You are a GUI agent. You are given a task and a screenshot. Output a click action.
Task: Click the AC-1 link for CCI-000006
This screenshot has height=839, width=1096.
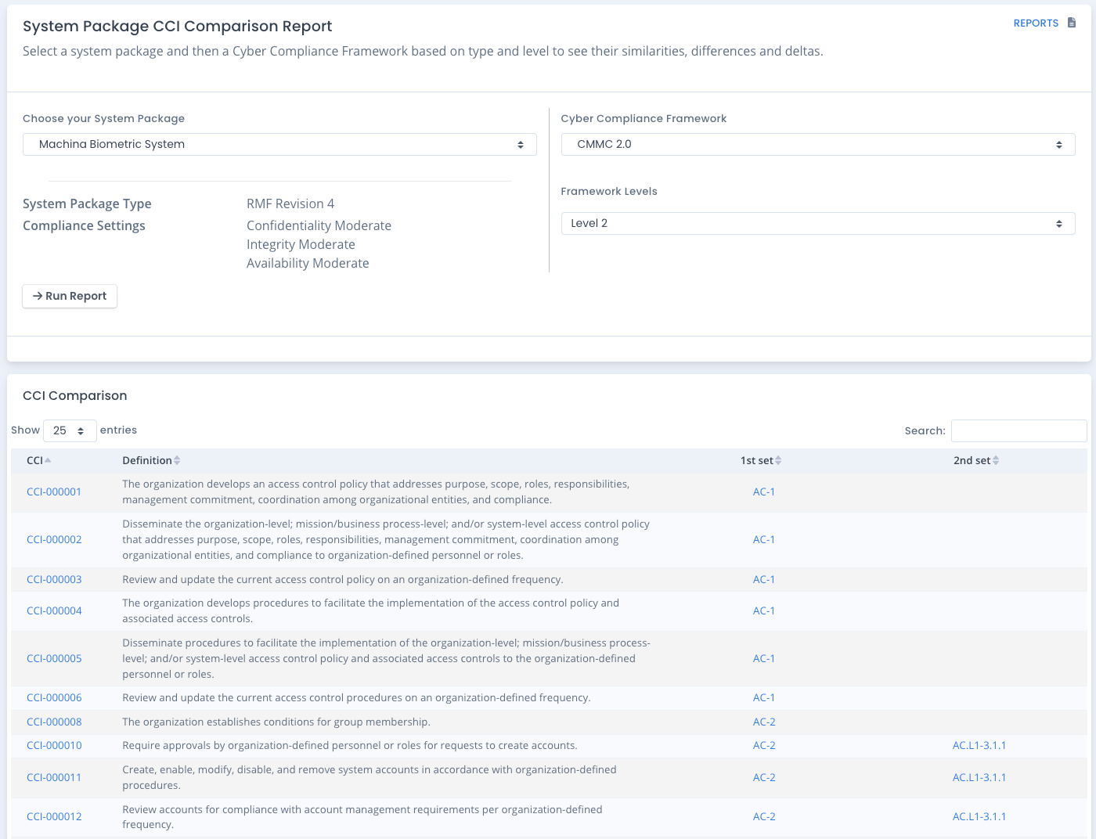763,697
